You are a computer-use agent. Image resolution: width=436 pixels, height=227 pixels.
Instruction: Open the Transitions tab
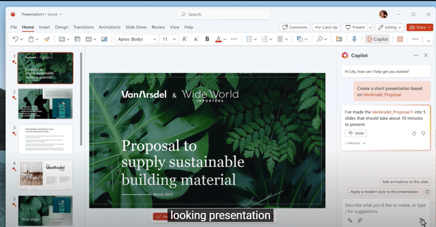83,27
